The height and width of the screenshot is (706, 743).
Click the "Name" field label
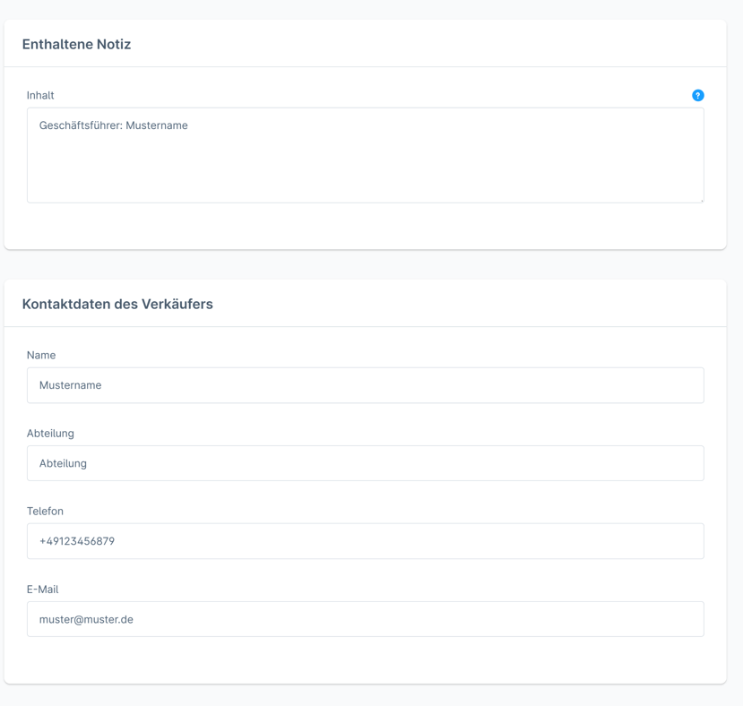click(41, 355)
